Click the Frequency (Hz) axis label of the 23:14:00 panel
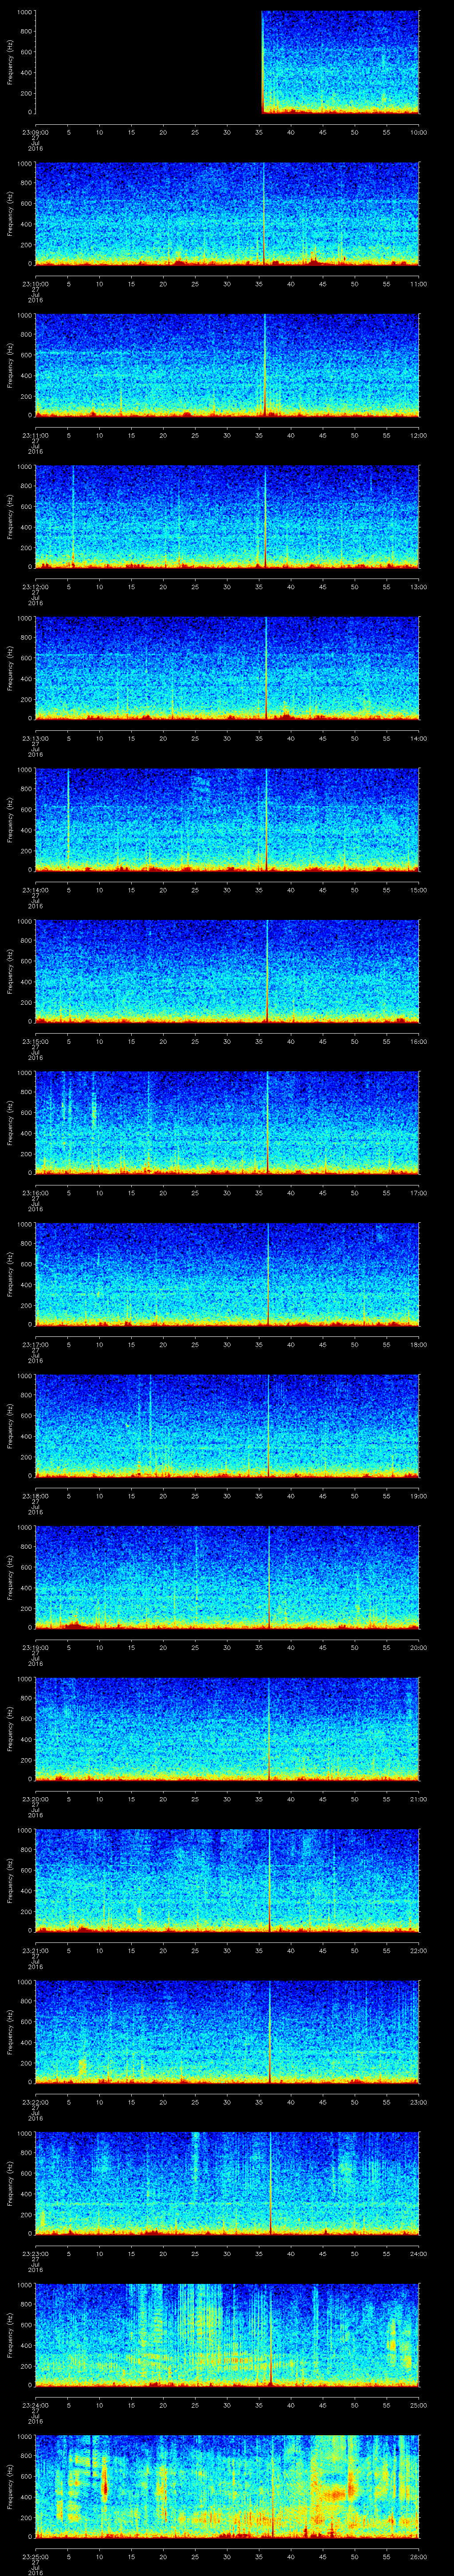The image size is (454, 2576). click(x=10, y=820)
